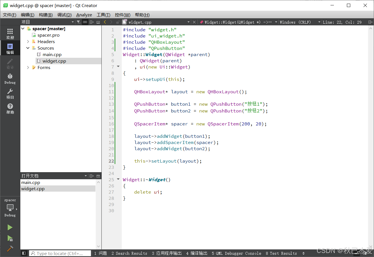374x257 pixels.
Task: Run the spacer project with the green Run button
Action: tap(10, 227)
